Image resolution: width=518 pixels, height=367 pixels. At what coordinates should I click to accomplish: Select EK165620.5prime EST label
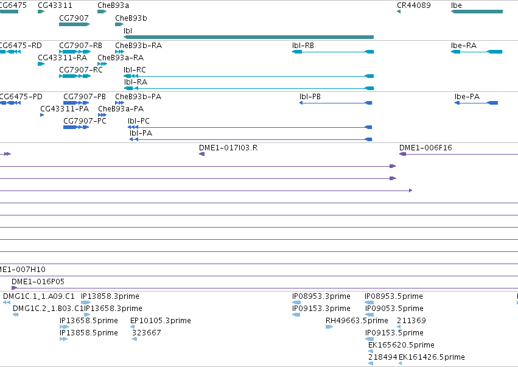click(x=401, y=345)
